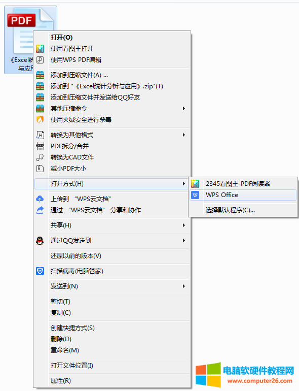Click the 2345看图王 icon in submenu
The image size is (299, 391).
tap(195, 184)
